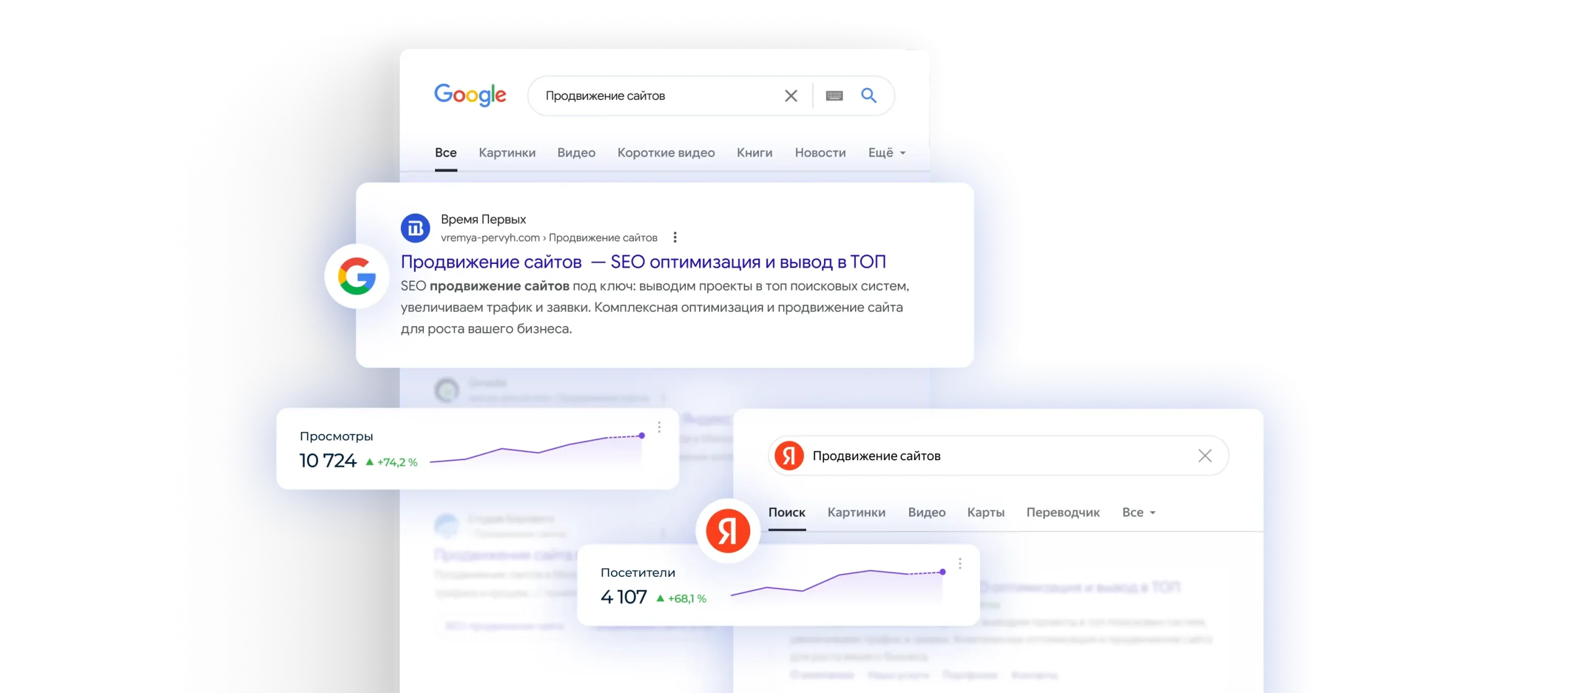Open the kebab menu on the Посетители card
1591x693 pixels.
tap(960, 564)
